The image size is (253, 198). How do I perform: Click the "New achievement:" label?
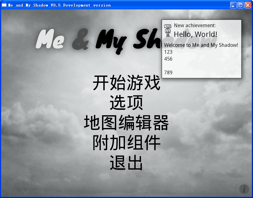pos(194,26)
